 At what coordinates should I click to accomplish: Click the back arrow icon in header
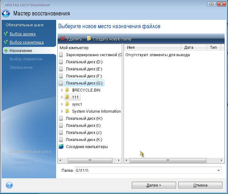(x=6, y=13)
